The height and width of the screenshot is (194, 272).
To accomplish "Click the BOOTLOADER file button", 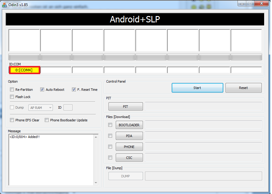I will [x=129, y=125].
